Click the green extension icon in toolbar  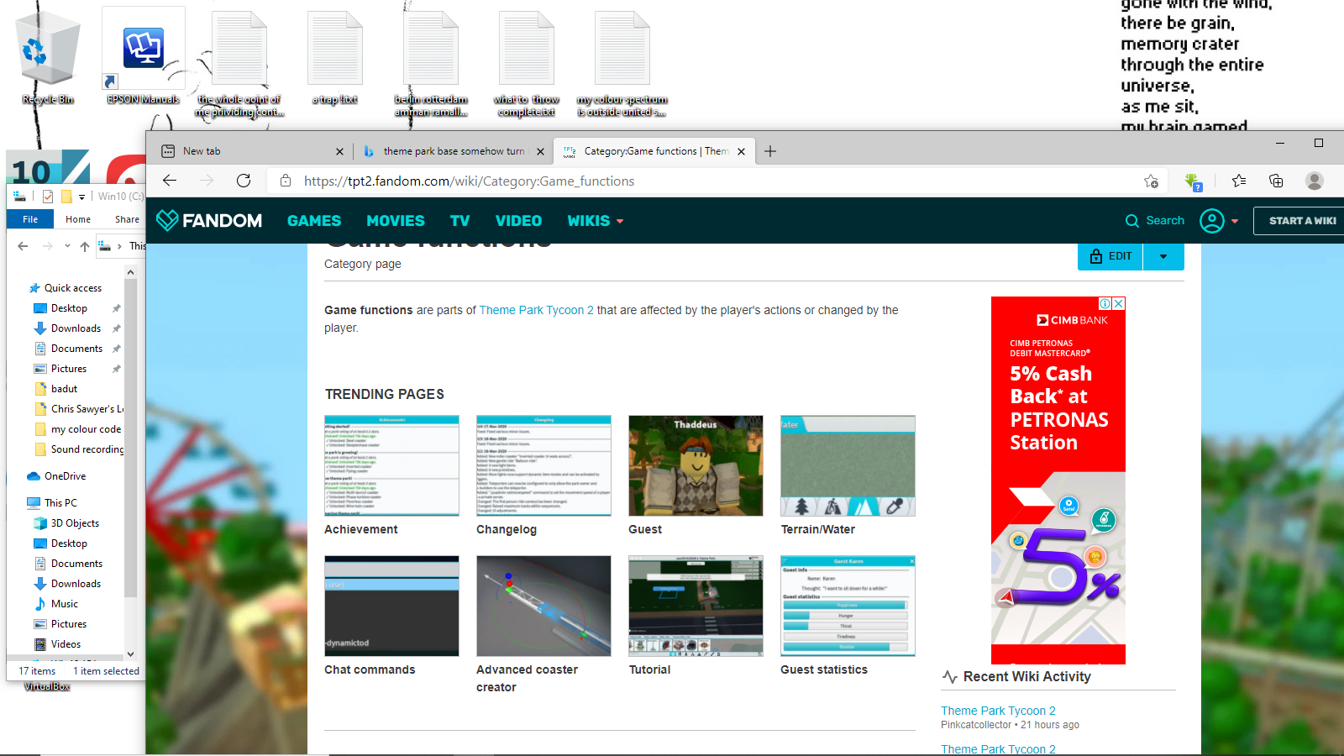1193,181
